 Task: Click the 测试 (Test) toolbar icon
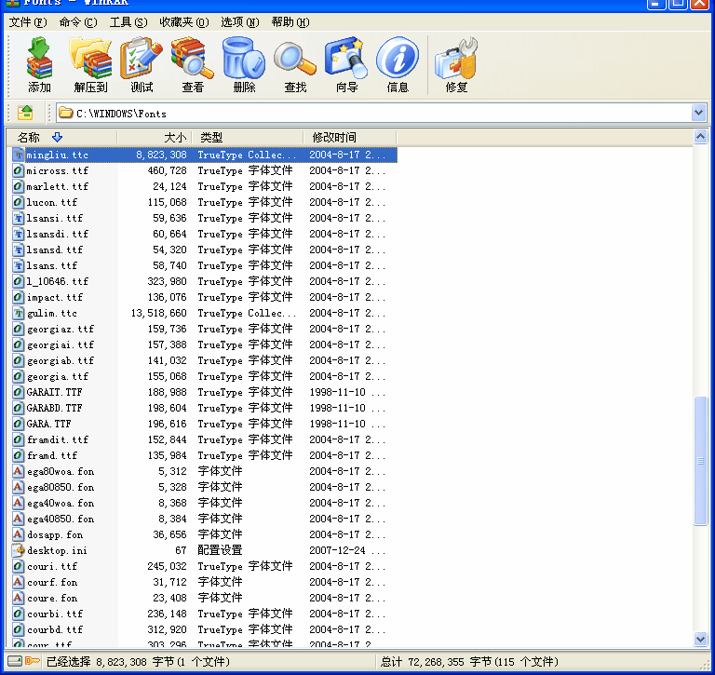(142, 65)
